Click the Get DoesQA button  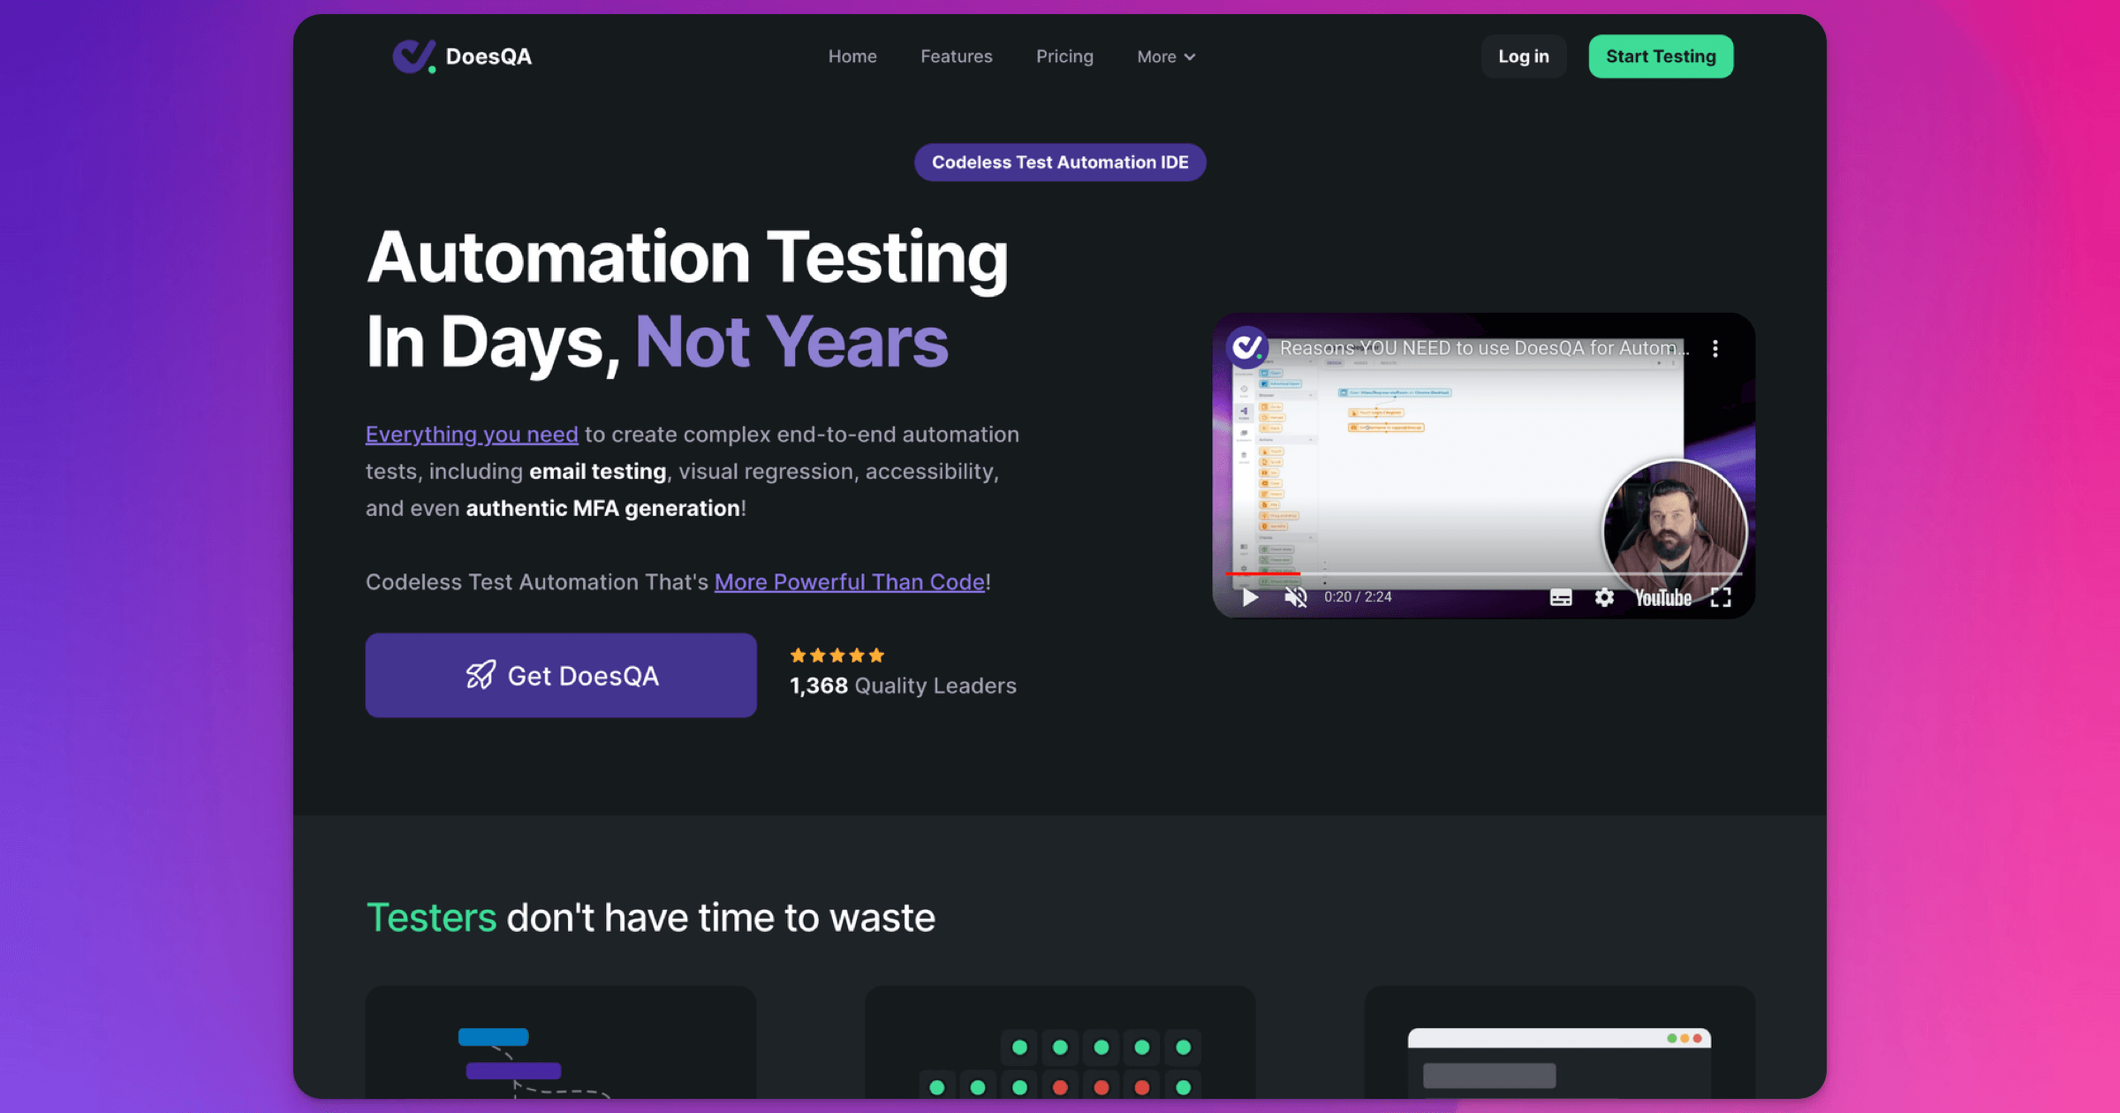pos(561,676)
